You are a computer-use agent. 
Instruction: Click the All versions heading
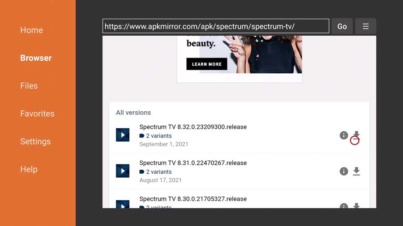tap(133, 113)
